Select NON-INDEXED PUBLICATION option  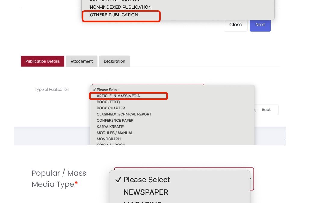tap(121, 7)
